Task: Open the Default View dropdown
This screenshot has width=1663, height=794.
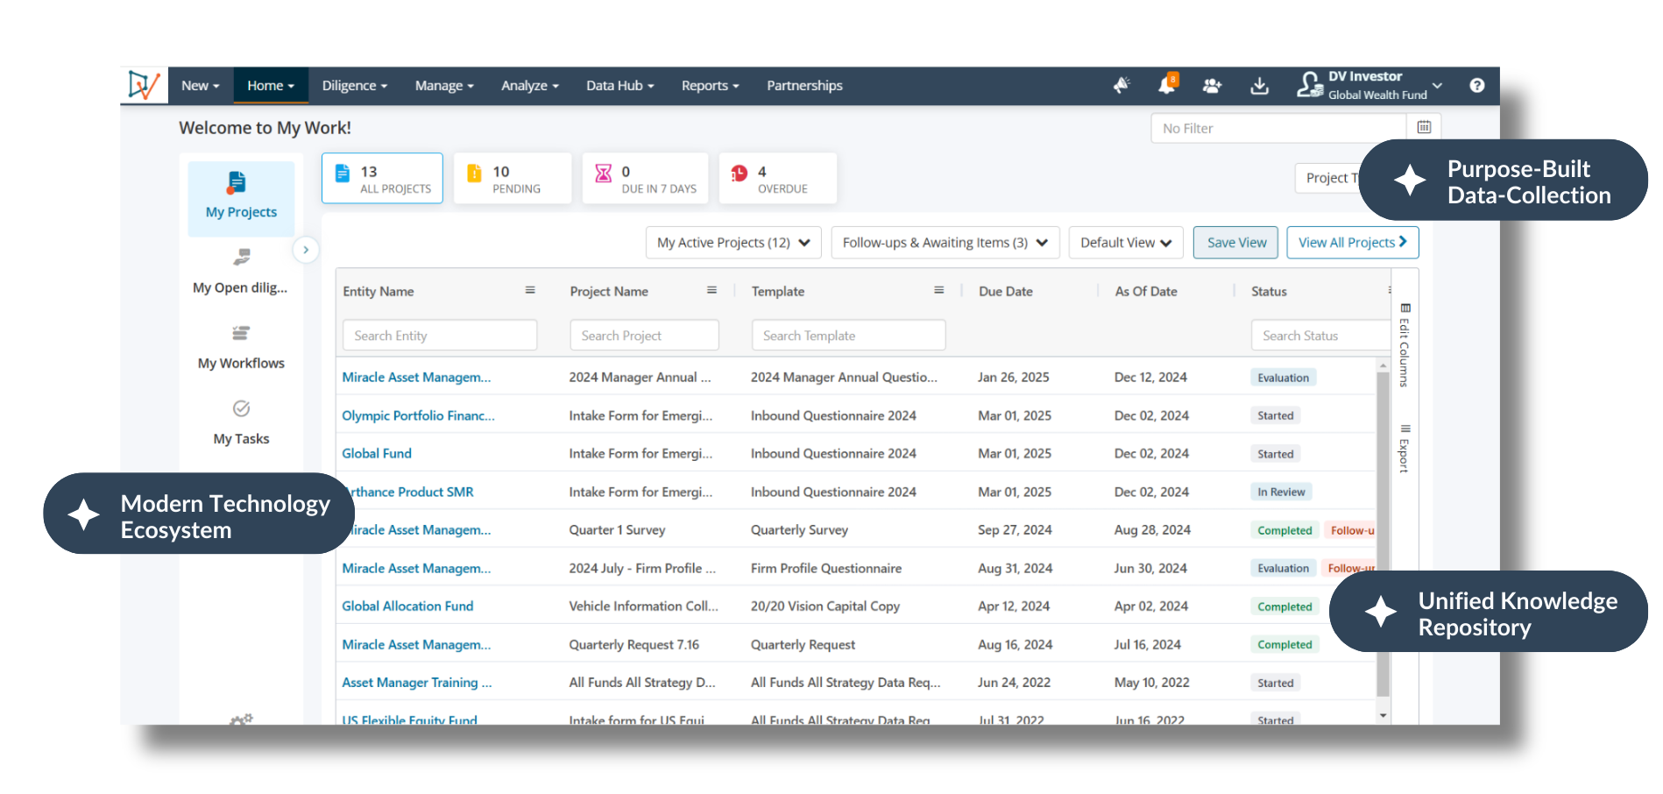Action: tap(1126, 243)
